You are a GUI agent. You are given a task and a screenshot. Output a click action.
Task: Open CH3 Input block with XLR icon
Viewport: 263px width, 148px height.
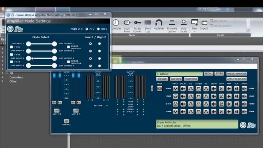coord(175,104)
